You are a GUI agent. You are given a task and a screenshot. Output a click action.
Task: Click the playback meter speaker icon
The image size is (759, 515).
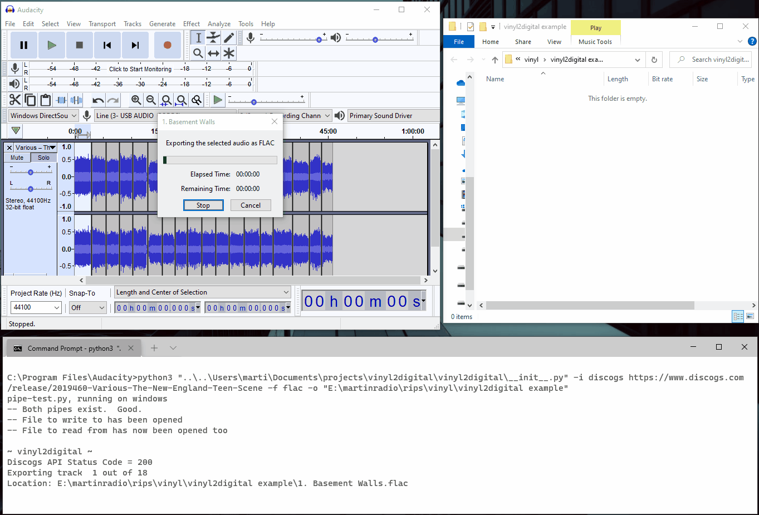click(x=15, y=84)
